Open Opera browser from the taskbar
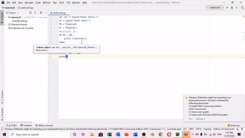 click(169, 135)
